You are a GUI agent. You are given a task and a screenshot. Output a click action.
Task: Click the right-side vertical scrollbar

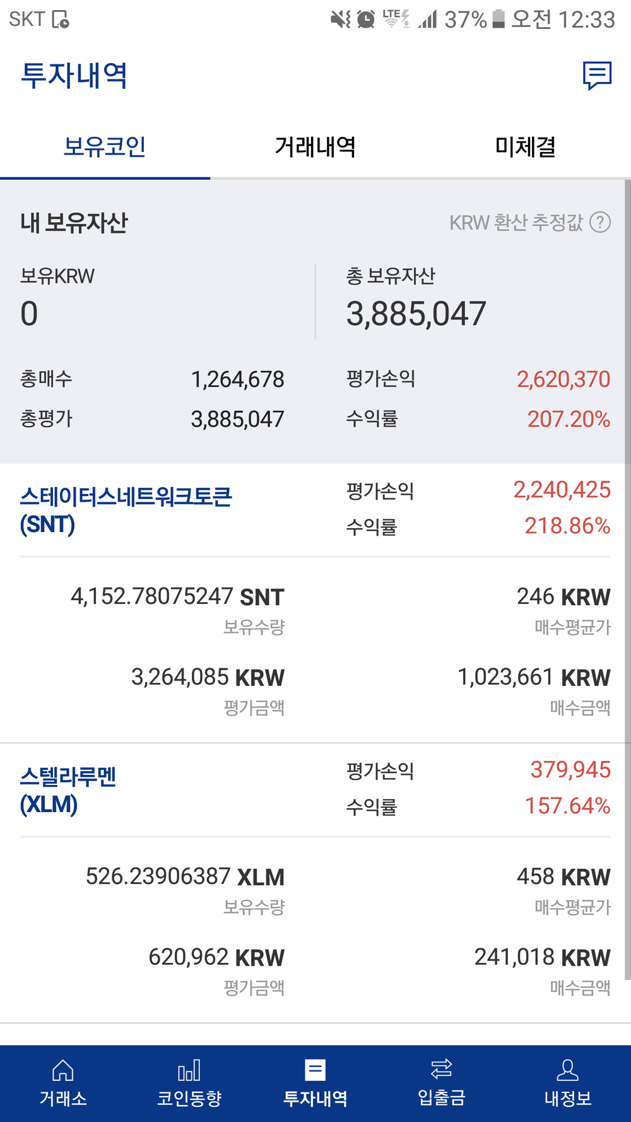point(627,568)
